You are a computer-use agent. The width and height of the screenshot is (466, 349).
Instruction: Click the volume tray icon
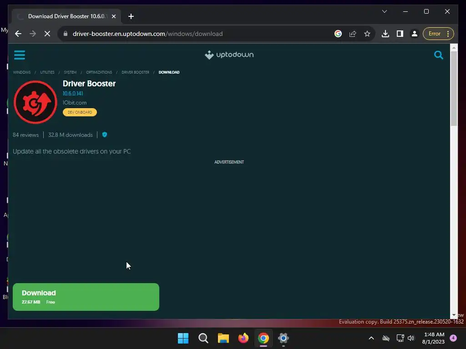[x=411, y=338]
